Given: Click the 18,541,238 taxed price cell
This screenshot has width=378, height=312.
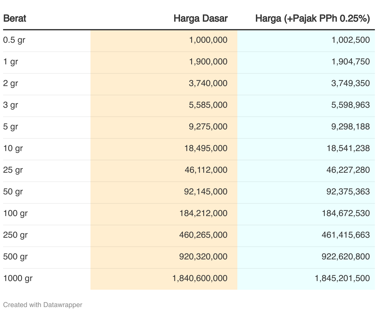Looking at the screenshot, I should [348, 148].
